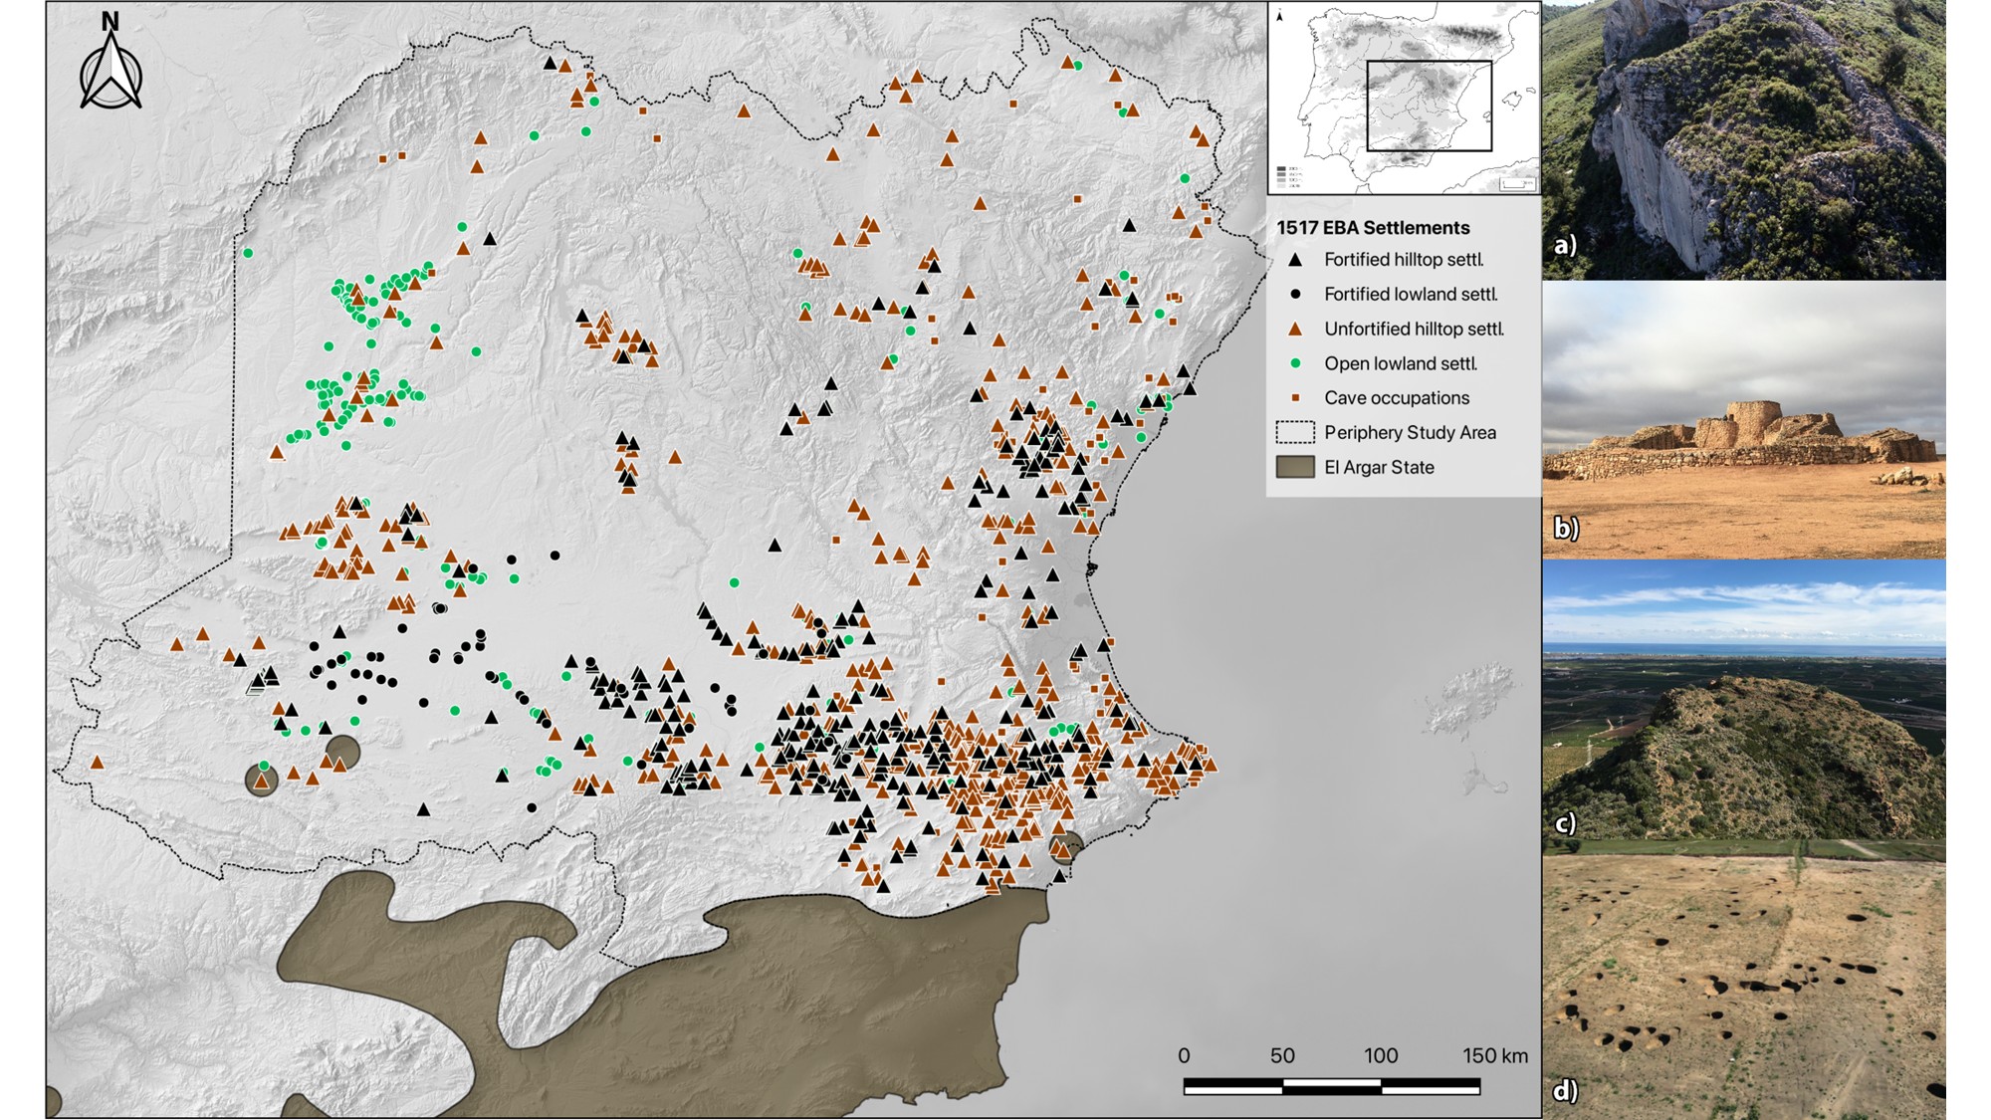
Task: Click the 'b)' photo label
Action: click(1566, 528)
